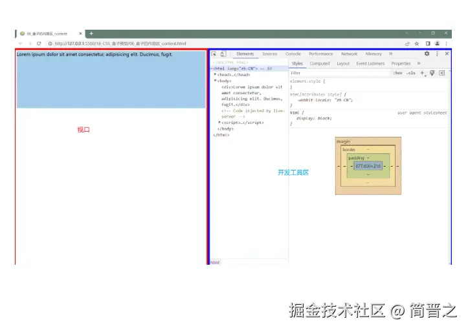Expand the head node in DOM tree
Image resolution: width=468 pixels, height=330 pixels.
pos(215,74)
